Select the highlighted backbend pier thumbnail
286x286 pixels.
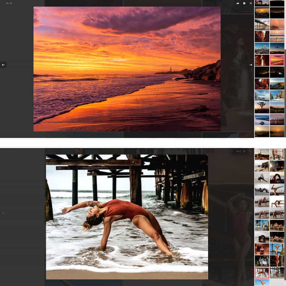pyautogui.click(x=262, y=273)
